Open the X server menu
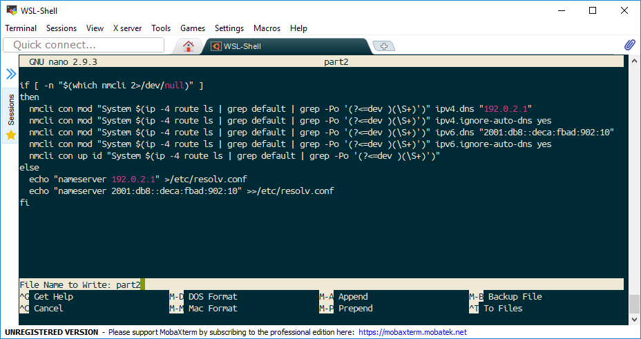The width and height of the screenshot is (641, 339). [x=128, y=28]
